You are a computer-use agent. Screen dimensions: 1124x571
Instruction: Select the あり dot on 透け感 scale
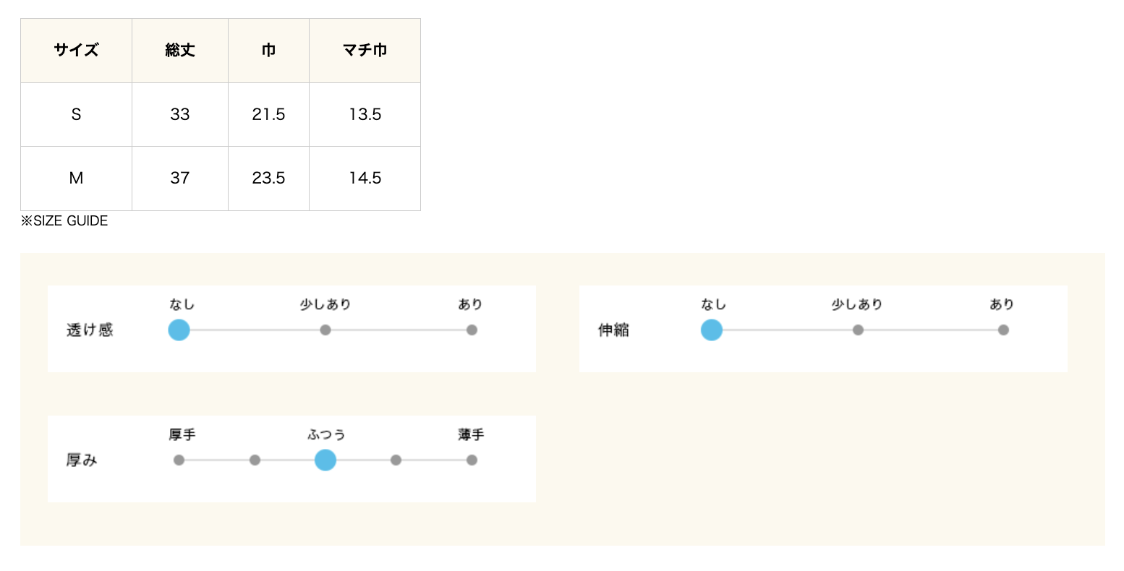(472, 330)
